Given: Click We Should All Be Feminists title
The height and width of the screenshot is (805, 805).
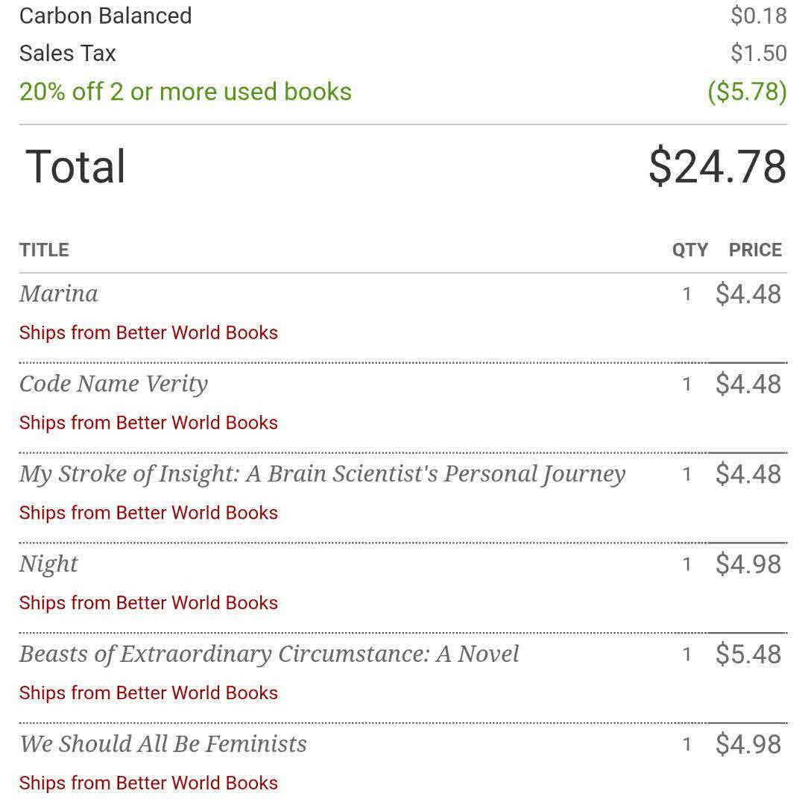Looking at the screenshot, I should [163, 744].
